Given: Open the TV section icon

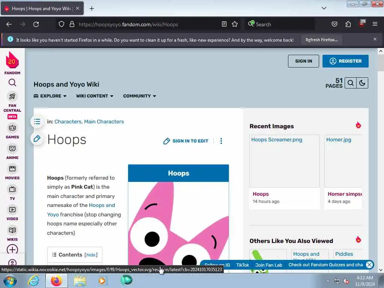Looking at the screenshot, I should click(x=12, y=189).
